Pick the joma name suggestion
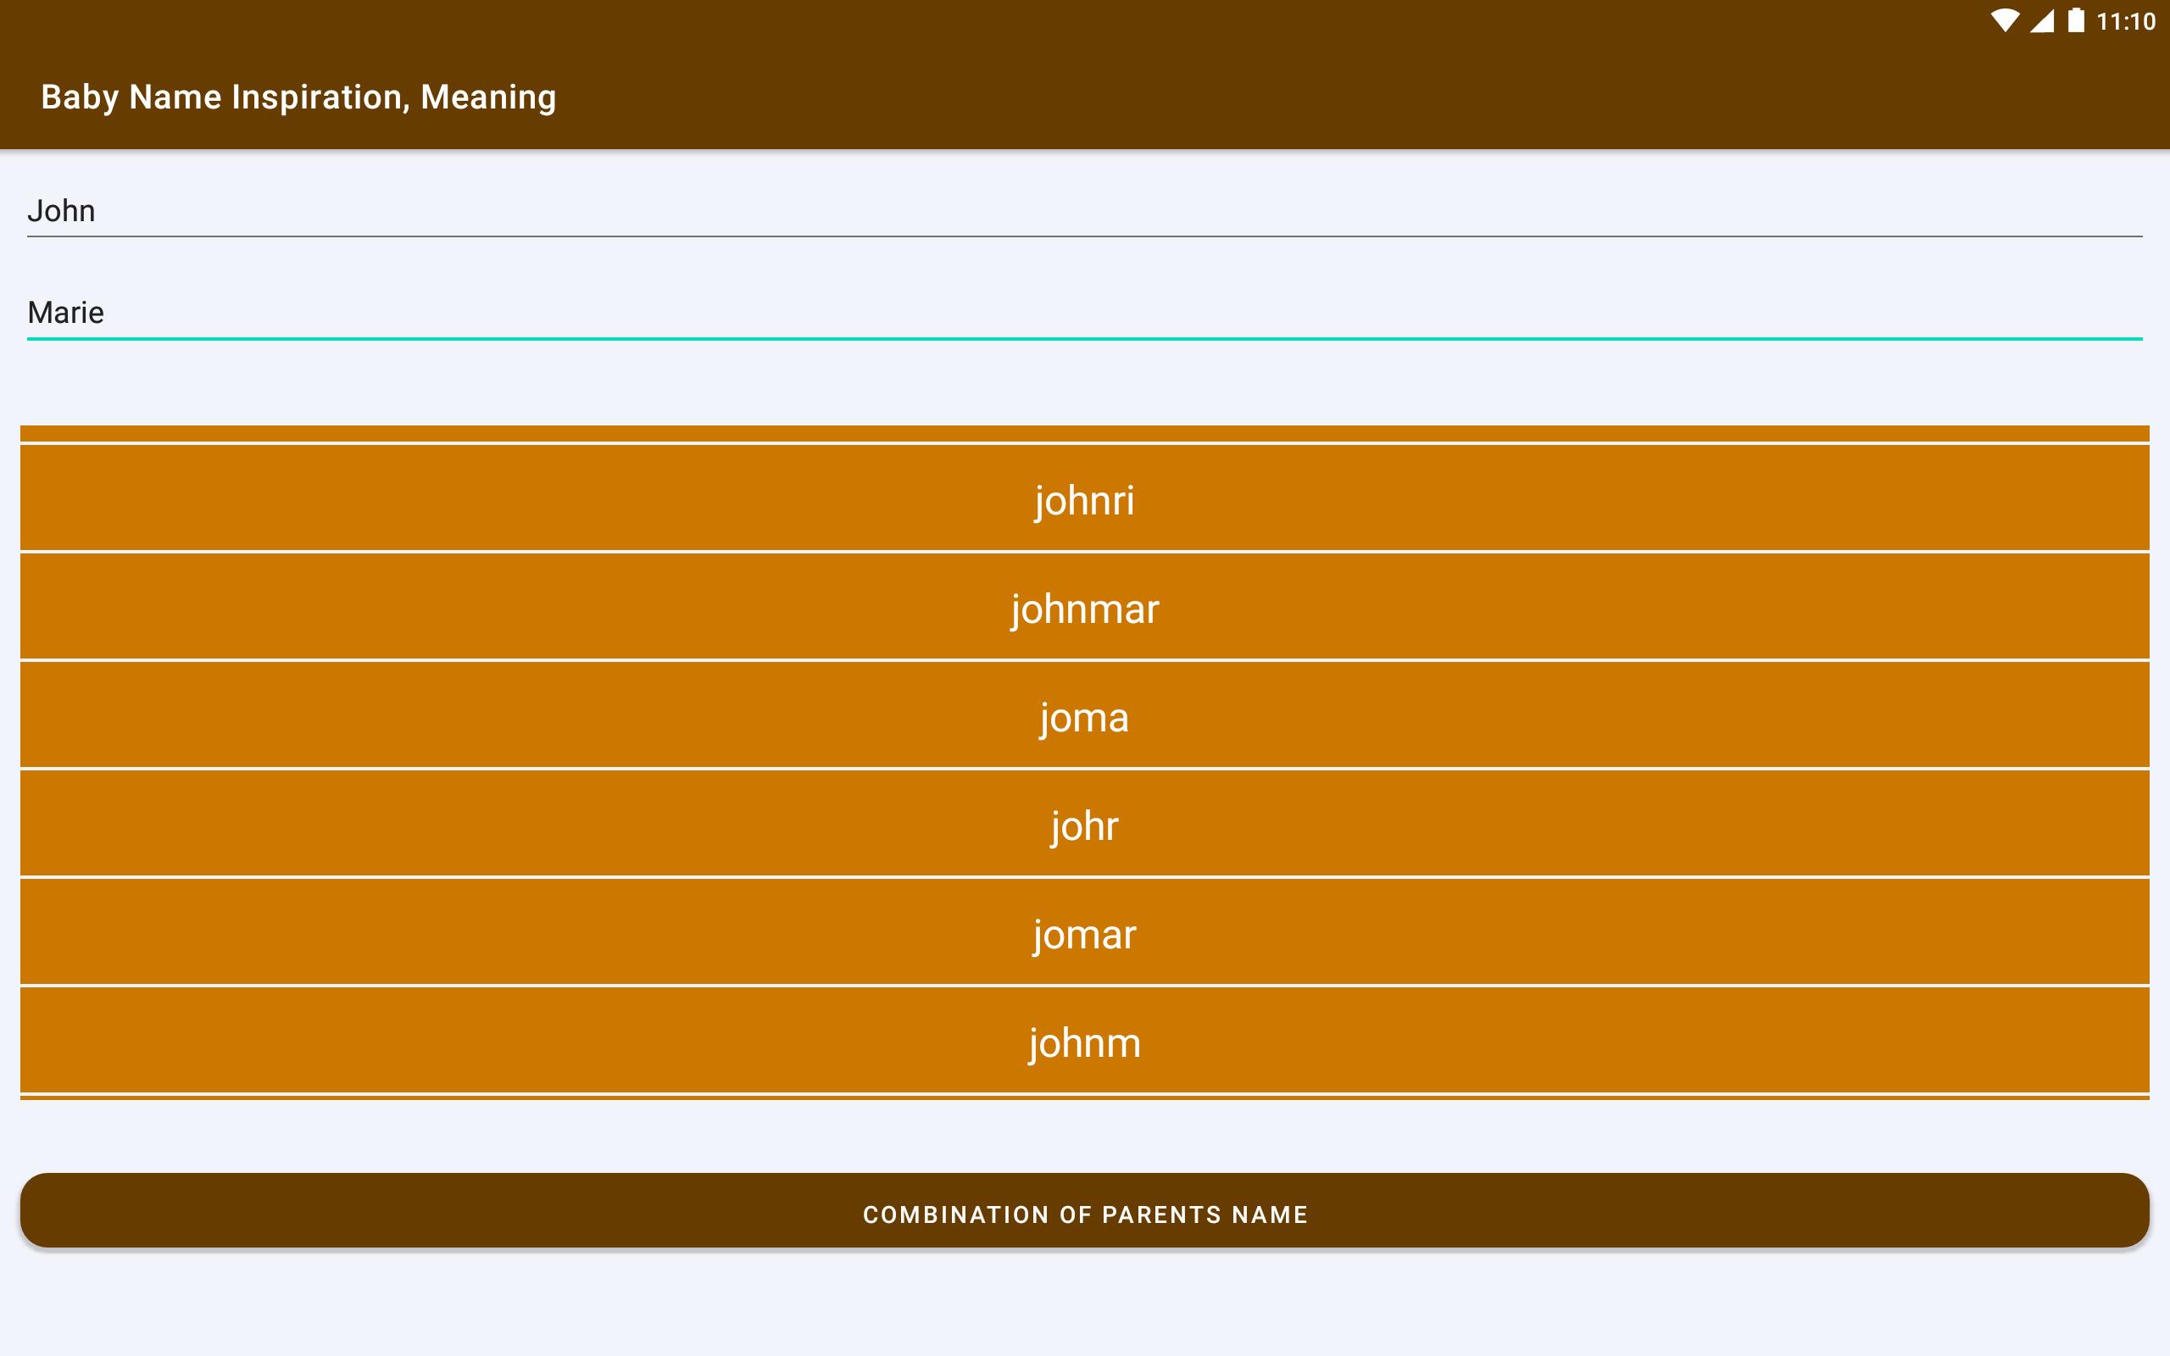 point(1084,714)
